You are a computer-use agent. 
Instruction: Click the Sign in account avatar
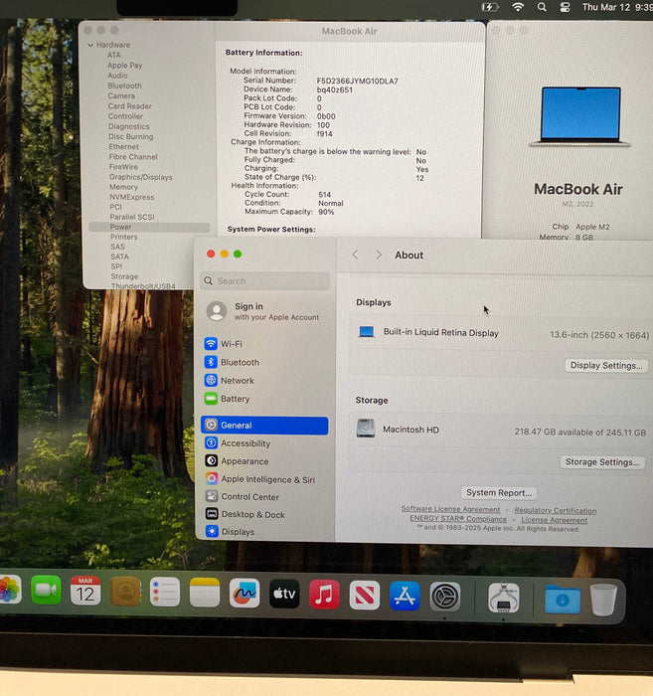tap(217, 311)
